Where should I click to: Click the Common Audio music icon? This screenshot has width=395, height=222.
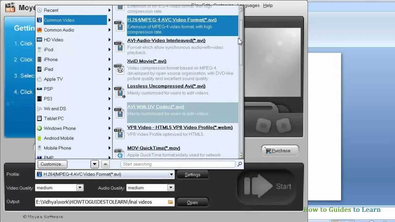(39, 30)
